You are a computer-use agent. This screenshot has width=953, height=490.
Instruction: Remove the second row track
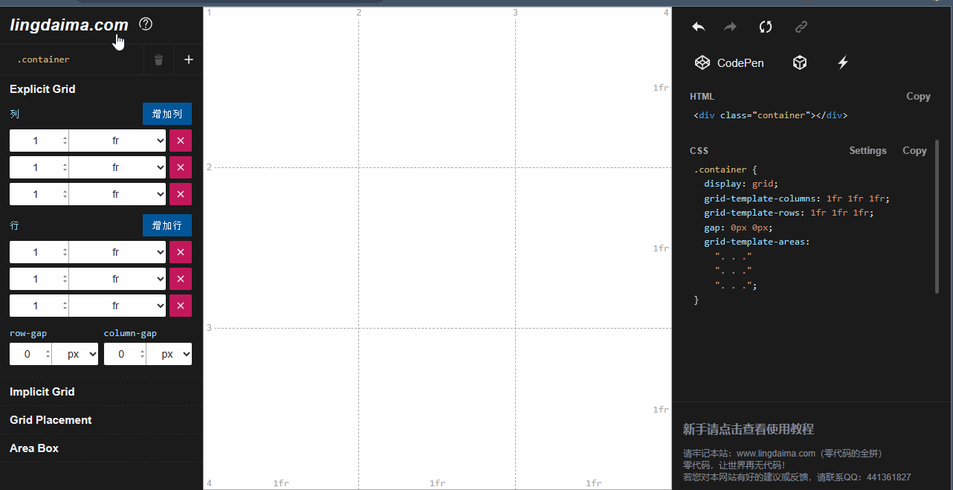pos(181,279)
